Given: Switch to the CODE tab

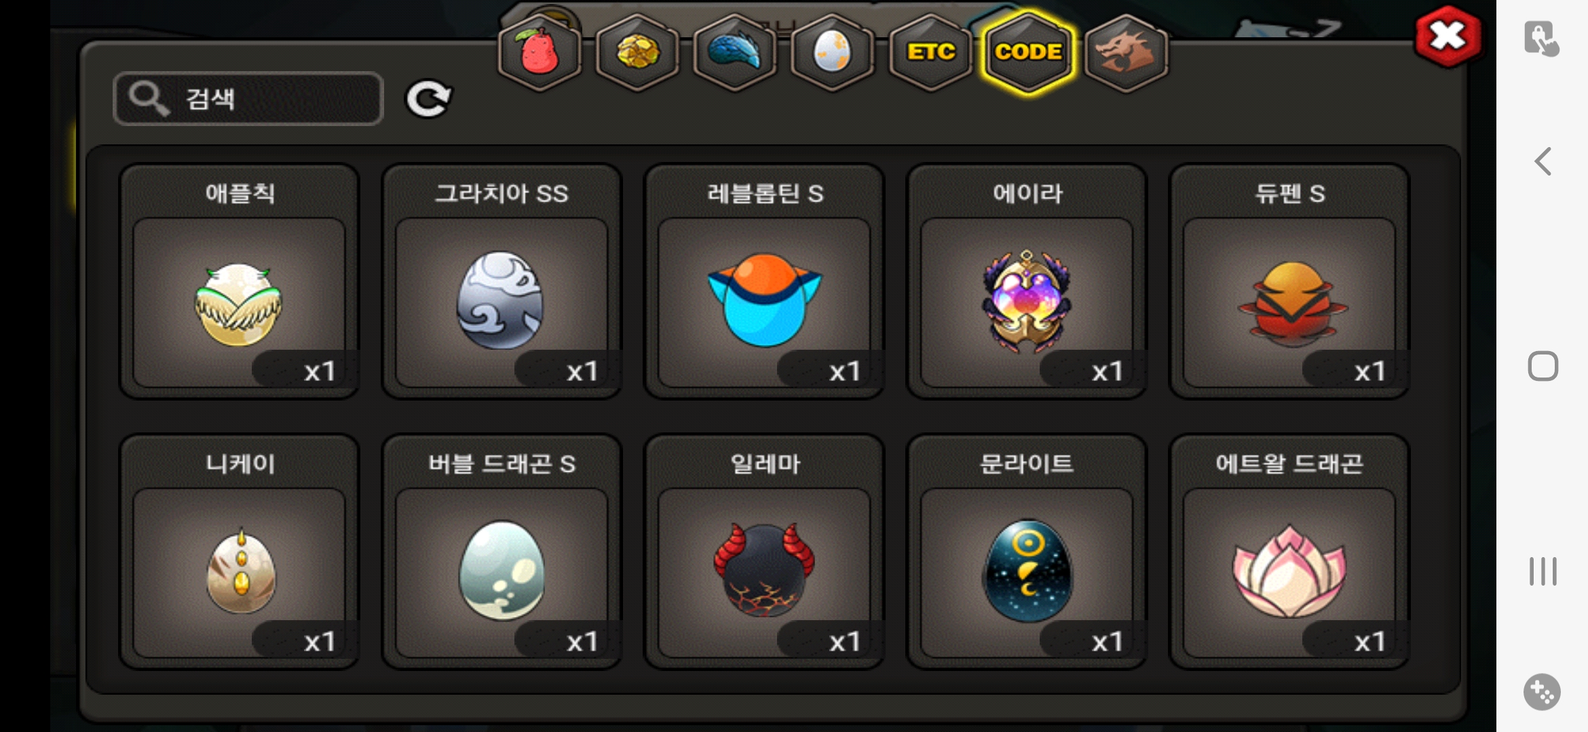Looking at the screenshot, I should 1028,52.
